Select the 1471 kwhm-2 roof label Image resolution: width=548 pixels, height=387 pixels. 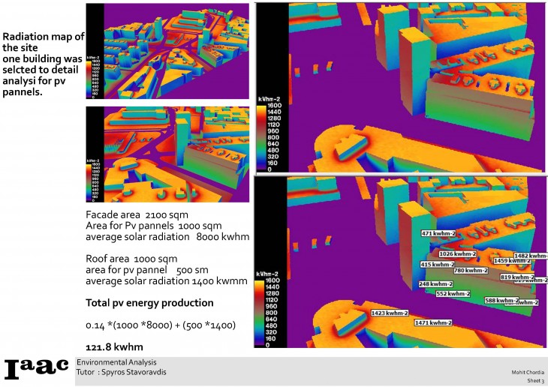433,322
